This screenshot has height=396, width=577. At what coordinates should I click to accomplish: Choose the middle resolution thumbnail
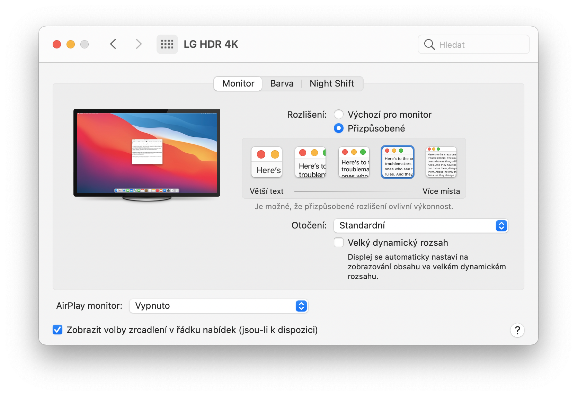pos(354,162)
